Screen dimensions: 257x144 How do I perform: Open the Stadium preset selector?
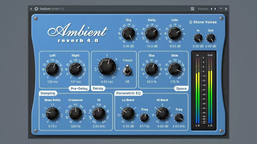(x=203, y=9)
